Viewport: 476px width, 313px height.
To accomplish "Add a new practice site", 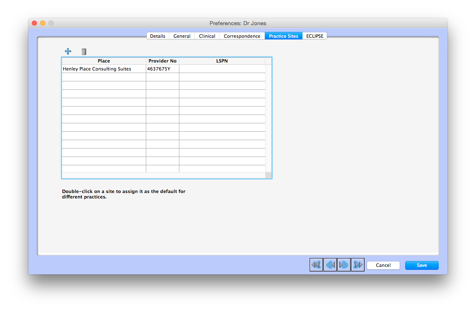I will (x=68, y=51).
